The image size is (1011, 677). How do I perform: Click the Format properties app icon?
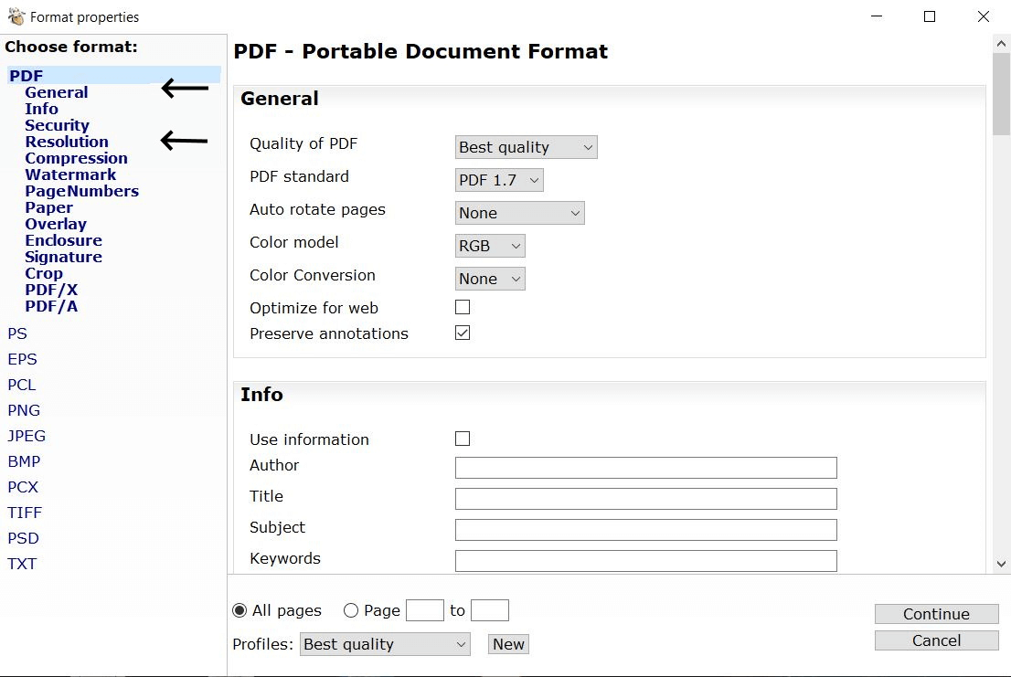click(x=16, y=16)
